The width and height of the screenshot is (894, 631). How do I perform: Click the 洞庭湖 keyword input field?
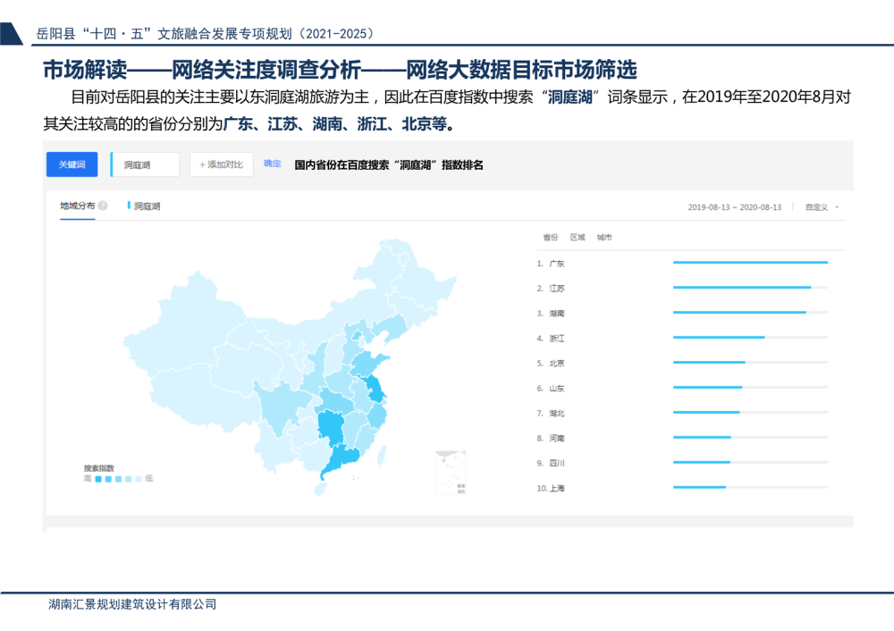[x=146, y=164]
